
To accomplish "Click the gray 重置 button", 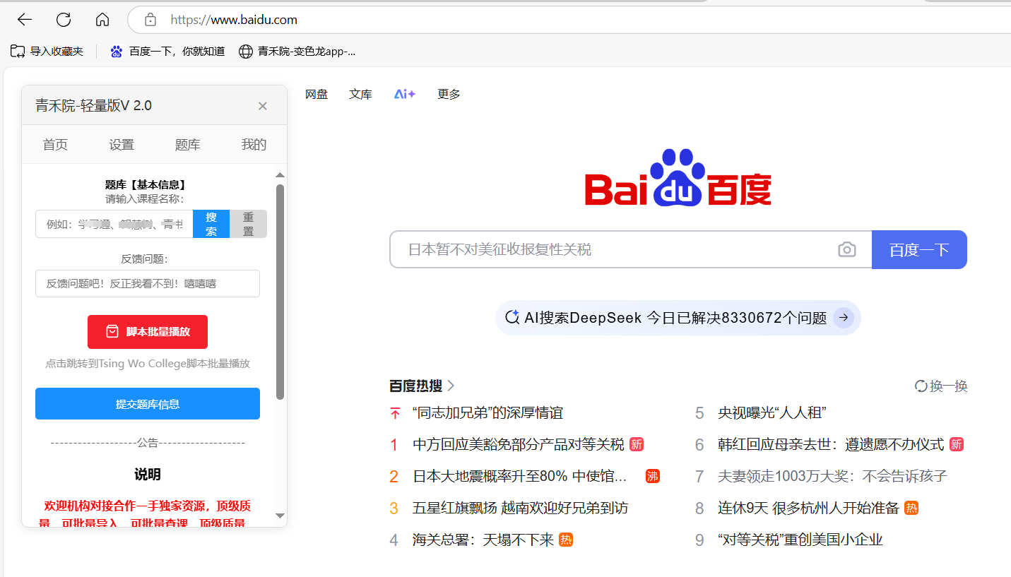I will pyautogui.click(x=248, y=224).
